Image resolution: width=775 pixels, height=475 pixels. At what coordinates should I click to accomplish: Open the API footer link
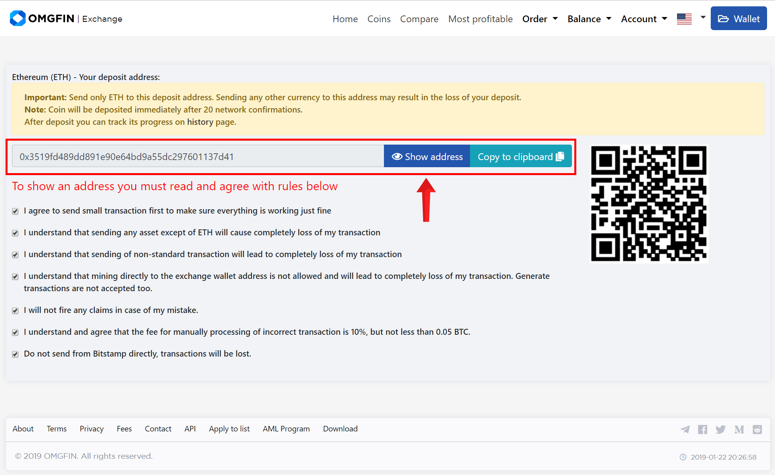coord(190,429)
